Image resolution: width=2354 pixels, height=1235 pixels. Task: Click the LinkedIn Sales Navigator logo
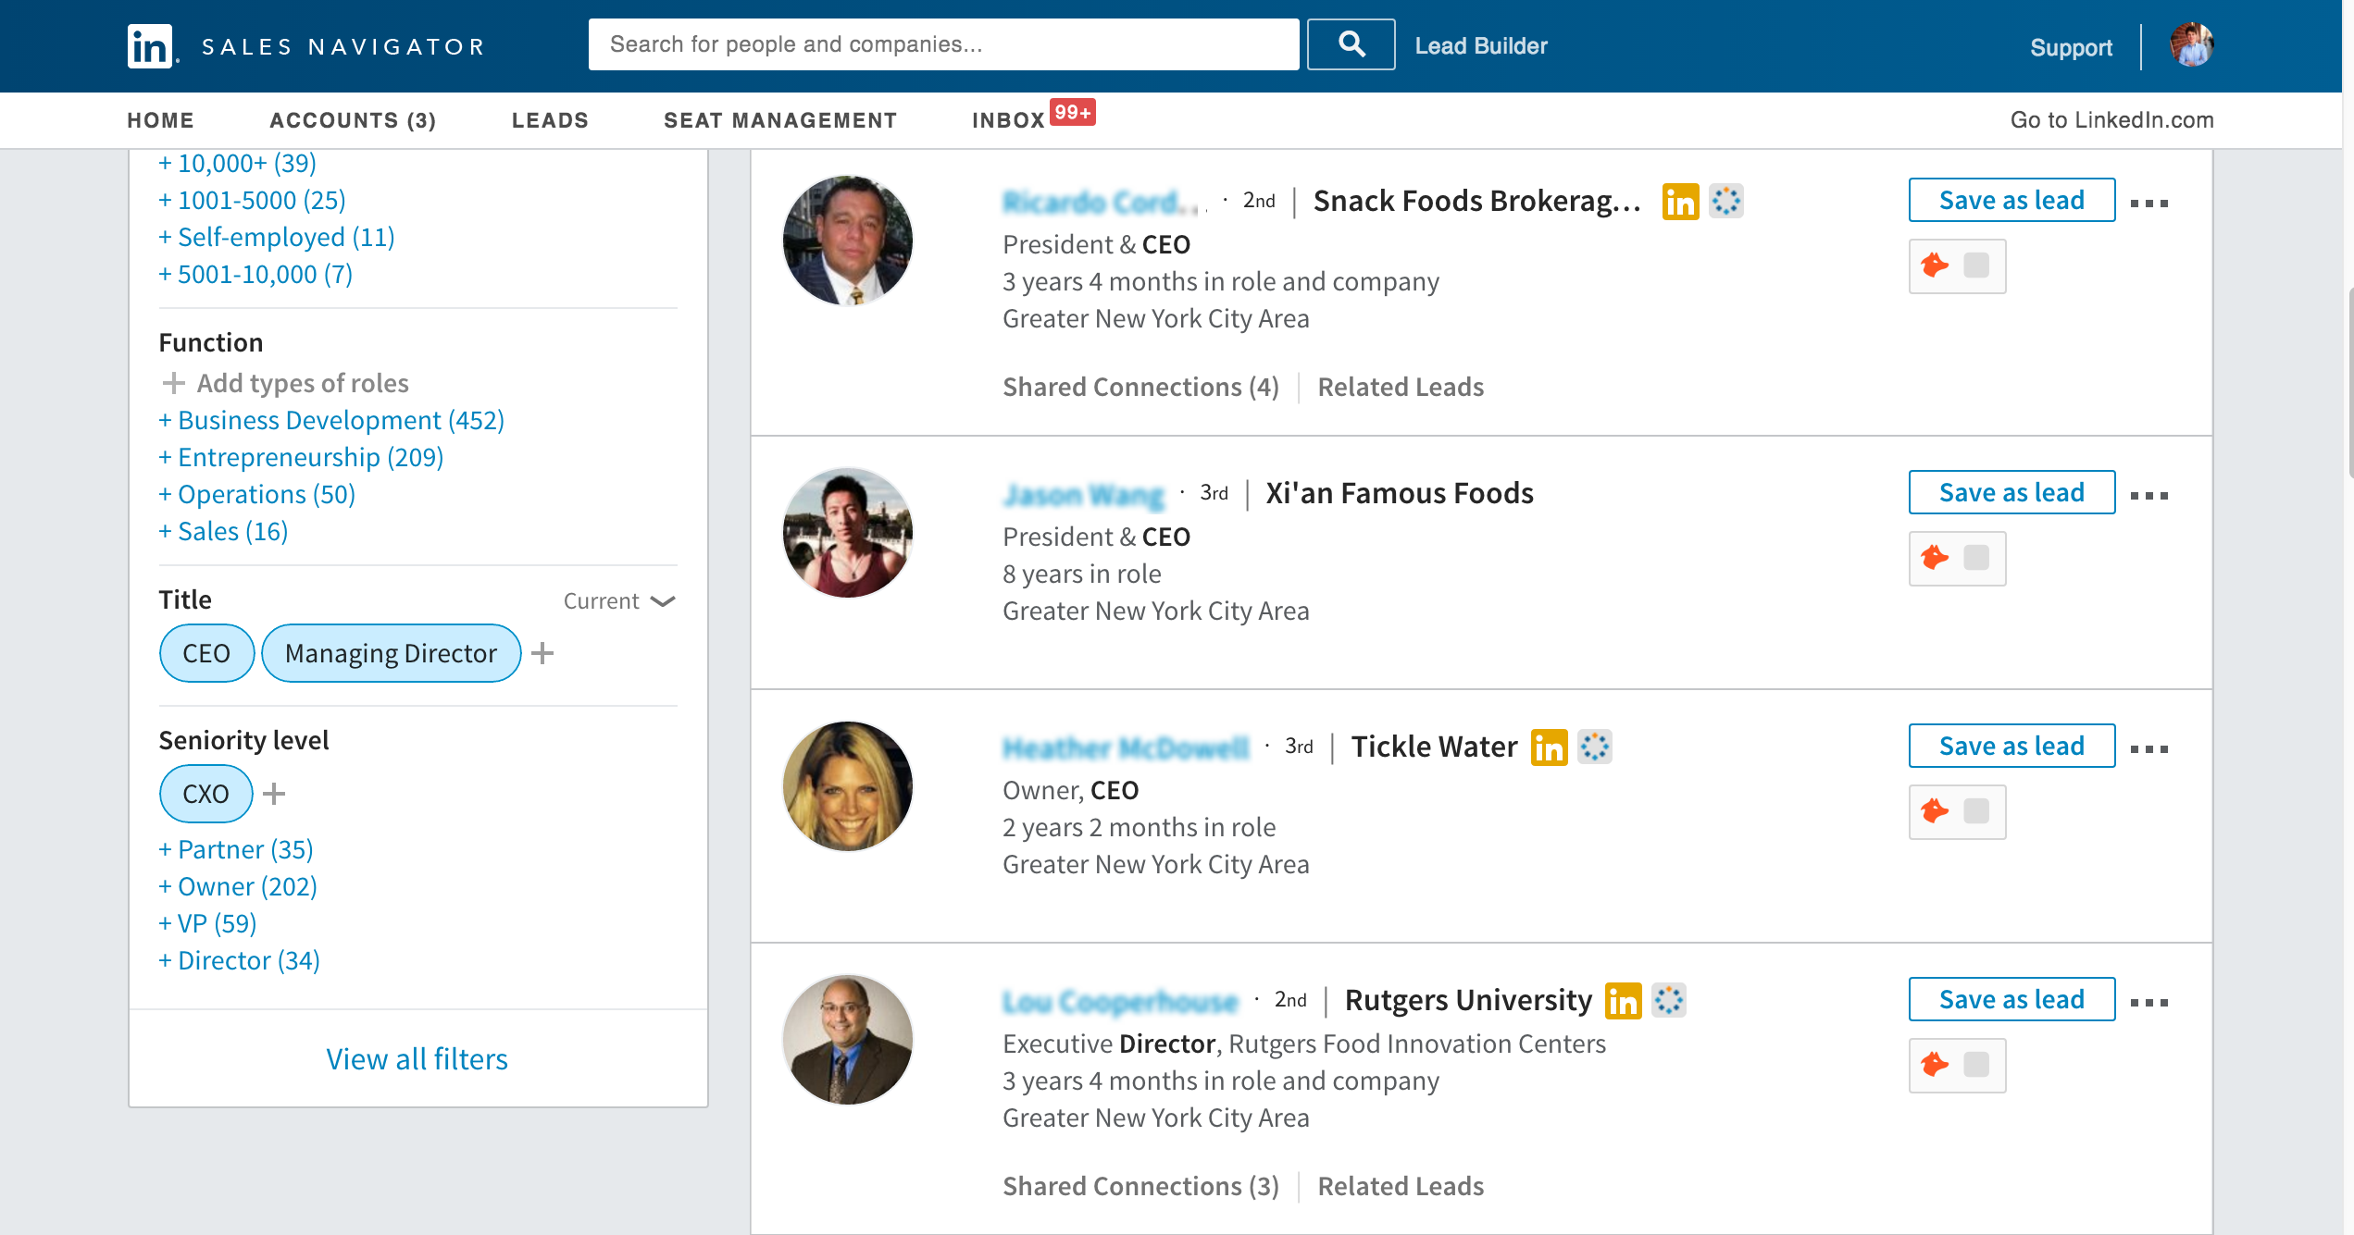(150, 46)
